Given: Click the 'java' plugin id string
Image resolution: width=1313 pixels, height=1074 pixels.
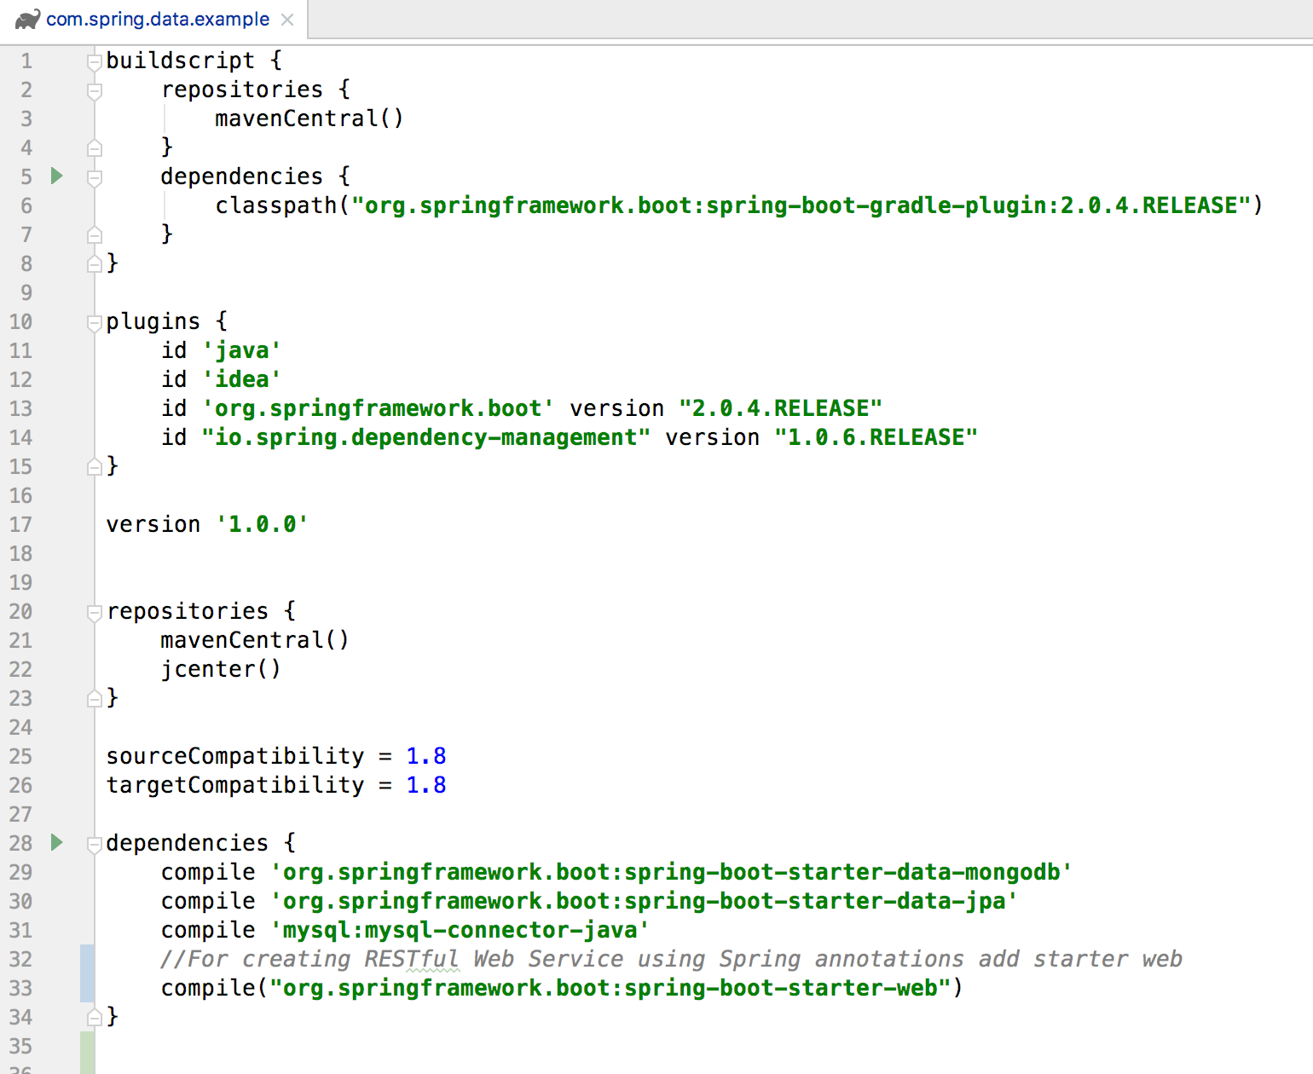Looking at the screenshot, I should point(242,350).
